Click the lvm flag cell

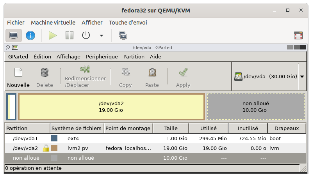tap(274, 148)
